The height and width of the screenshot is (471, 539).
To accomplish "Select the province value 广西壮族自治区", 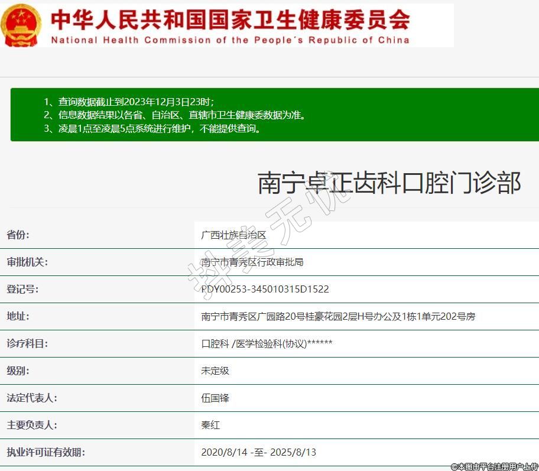I will [x=233, y=235].
